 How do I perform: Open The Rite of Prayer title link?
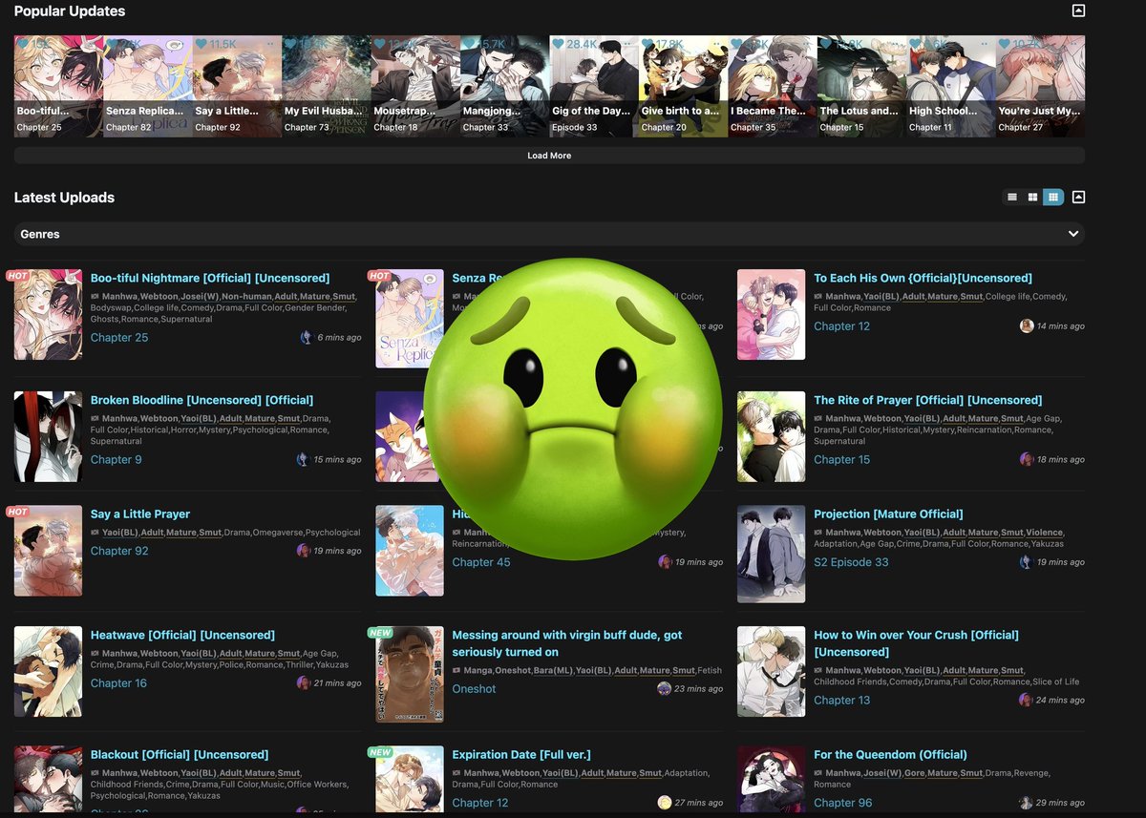click(927, 400)
